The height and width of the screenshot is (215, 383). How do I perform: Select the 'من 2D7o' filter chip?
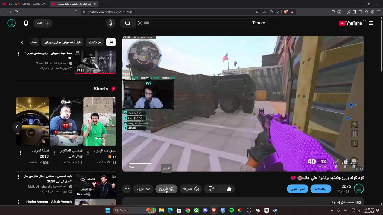(95, 42)
